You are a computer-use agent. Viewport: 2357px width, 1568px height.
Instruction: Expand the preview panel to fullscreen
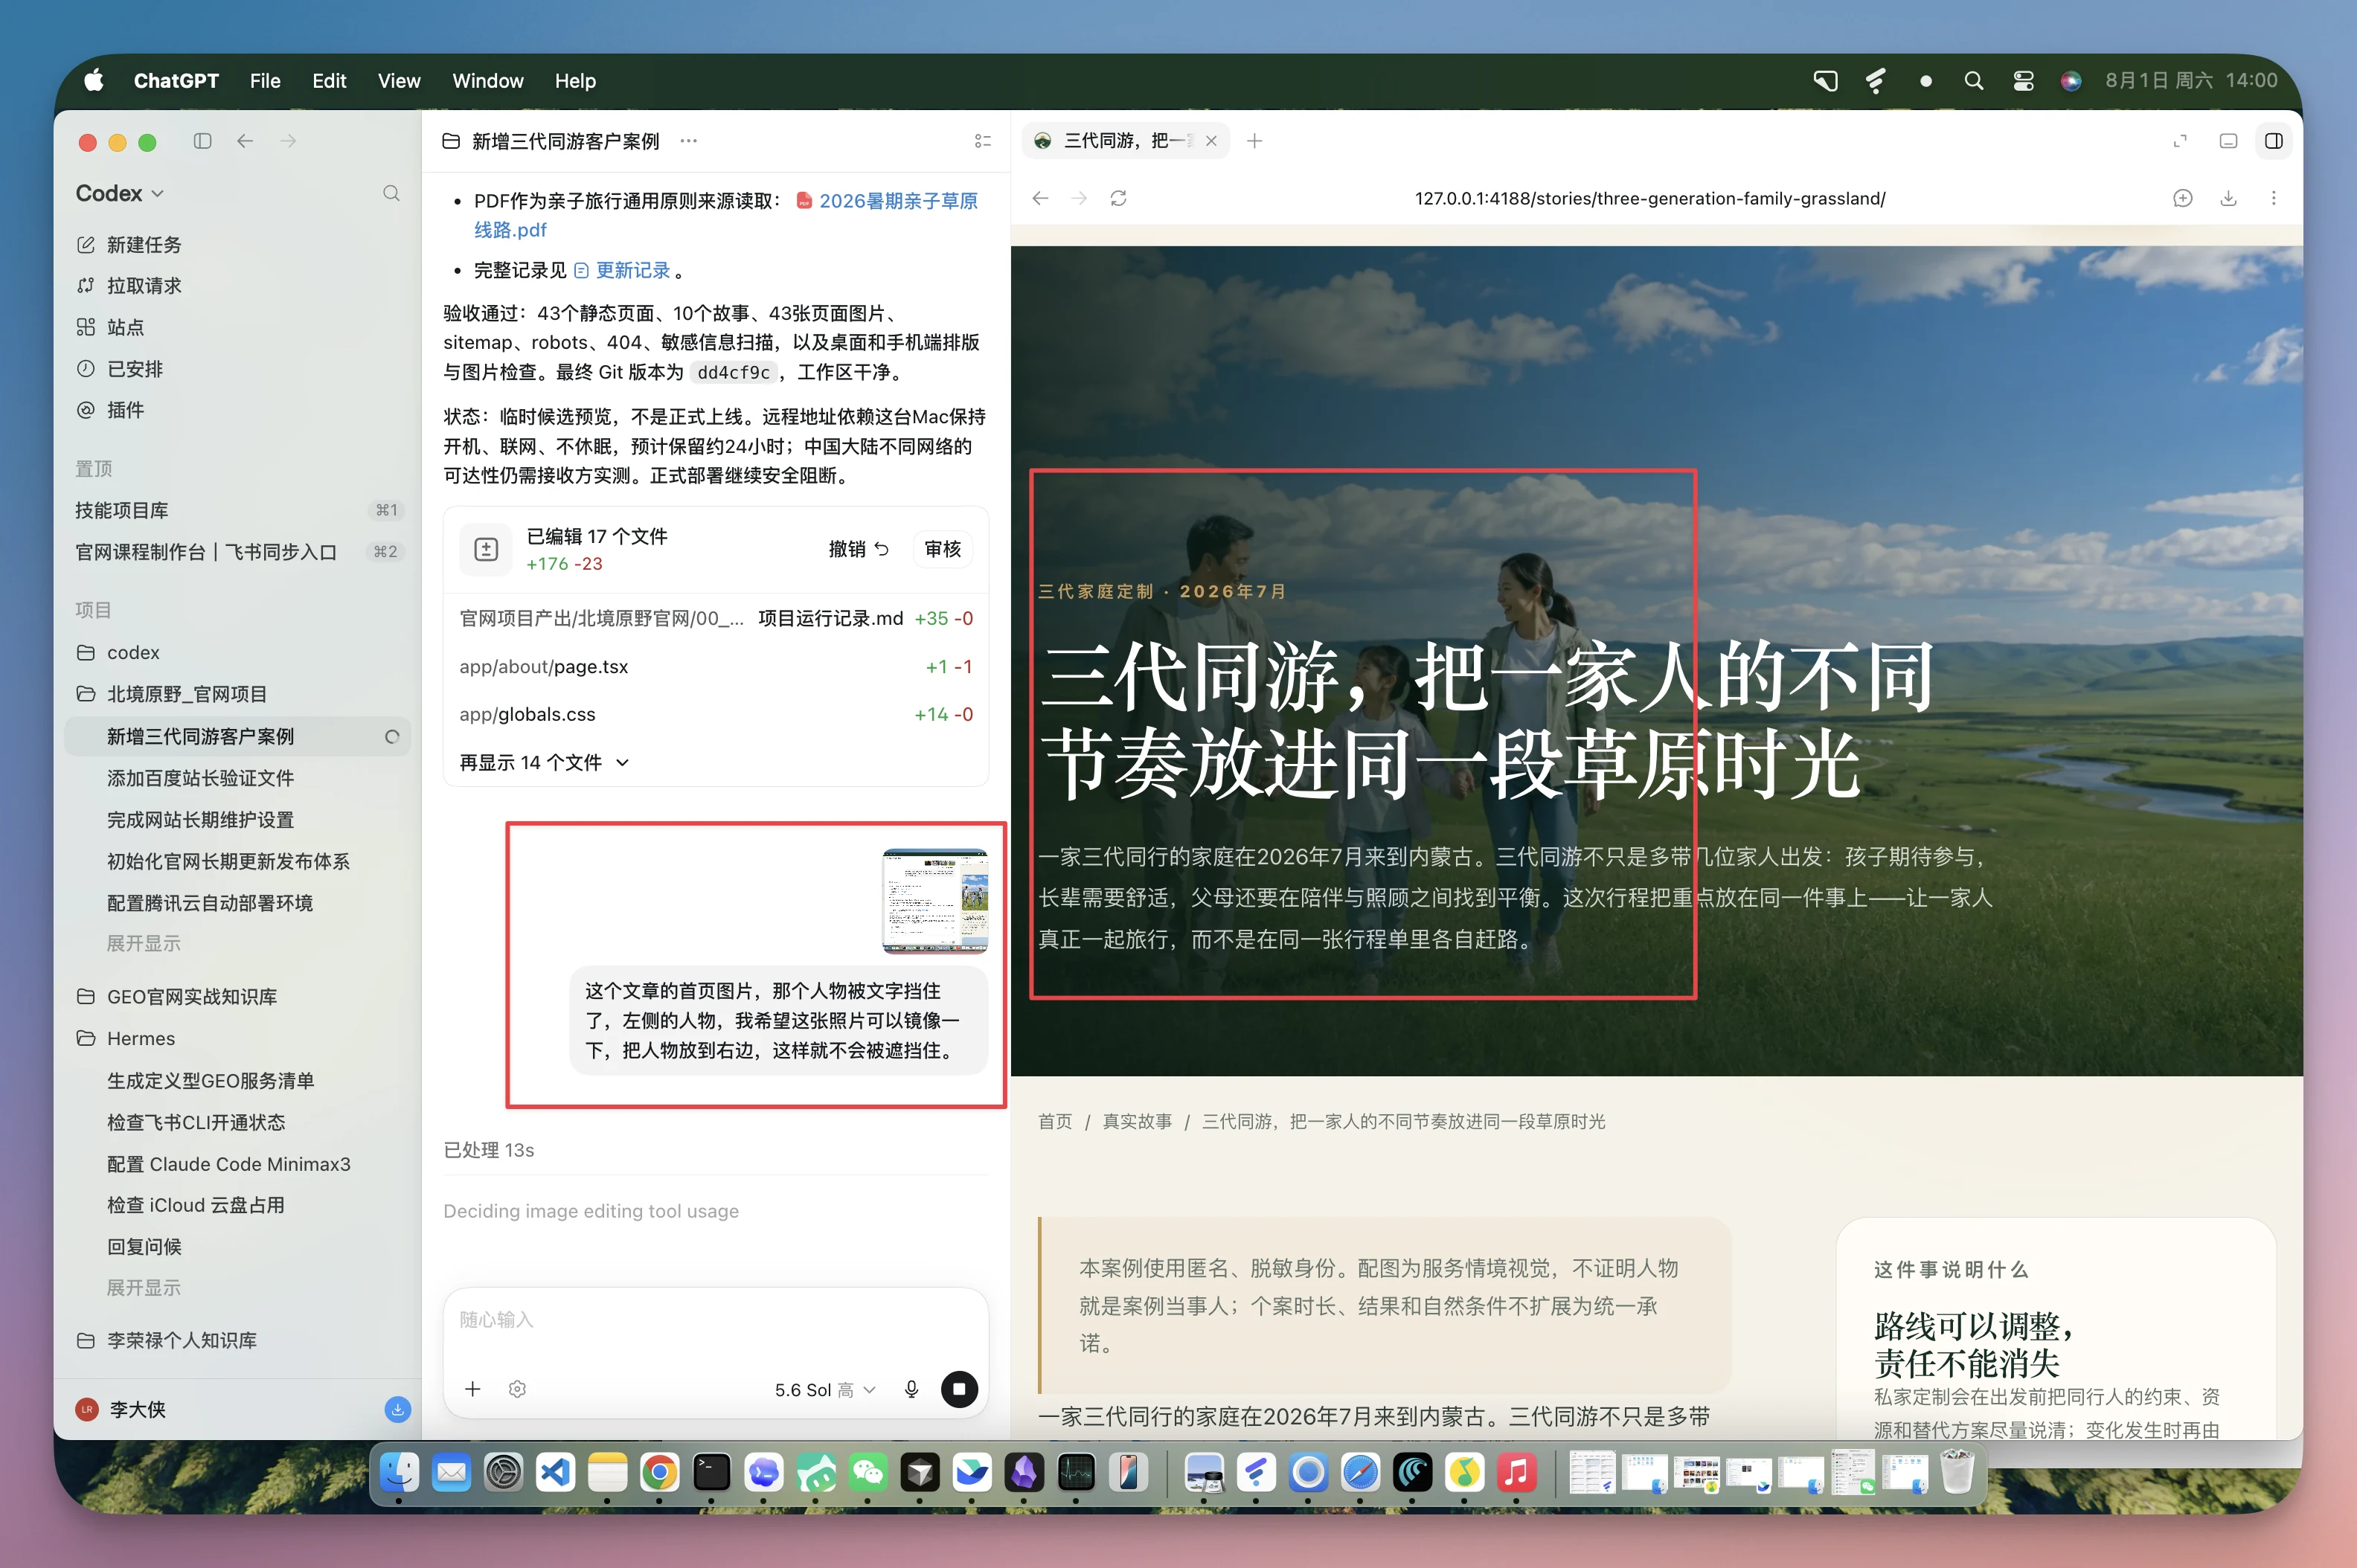(x=2180, y=141)
